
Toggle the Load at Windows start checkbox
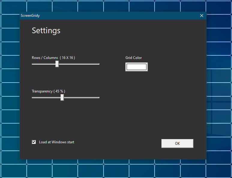tap(34, 142)
